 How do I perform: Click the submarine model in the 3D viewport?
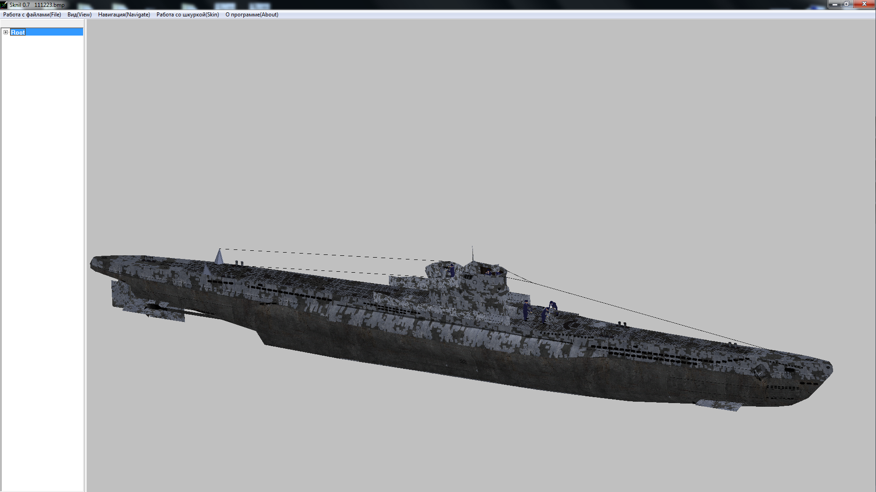461,328
